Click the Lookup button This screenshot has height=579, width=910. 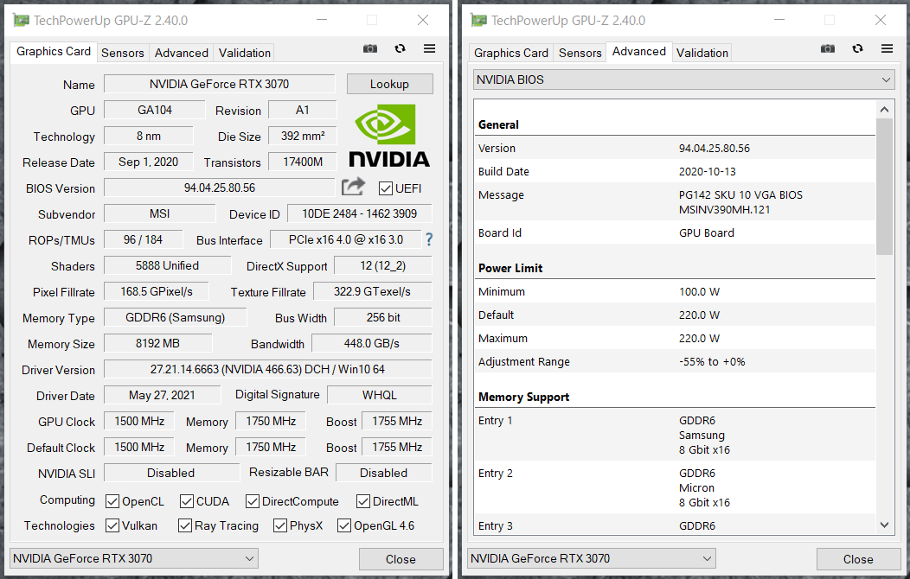click(x=389, y=84)
